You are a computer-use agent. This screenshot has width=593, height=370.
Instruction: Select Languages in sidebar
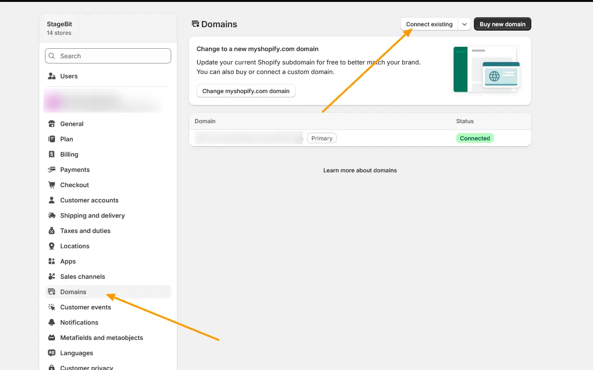coord(108,353)
